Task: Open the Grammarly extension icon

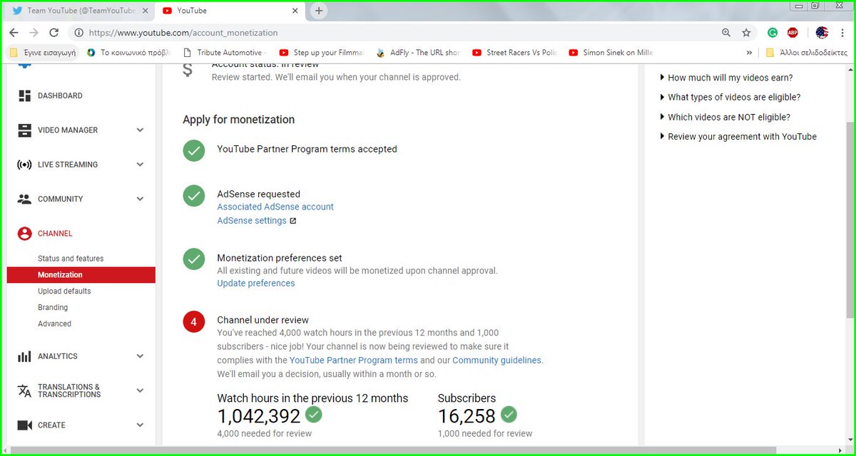Action: coord(773,33)
